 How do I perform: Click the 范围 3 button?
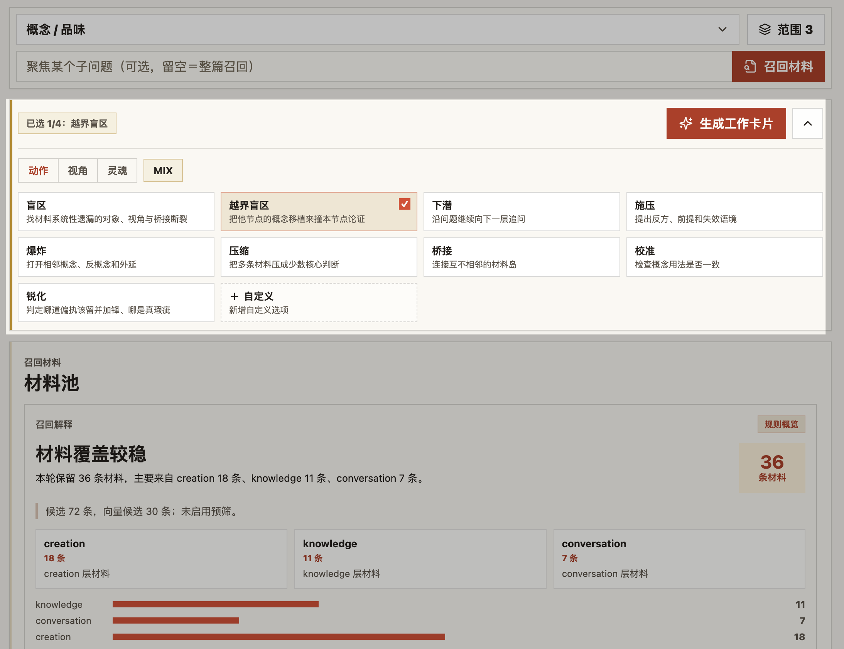[786, 29]
